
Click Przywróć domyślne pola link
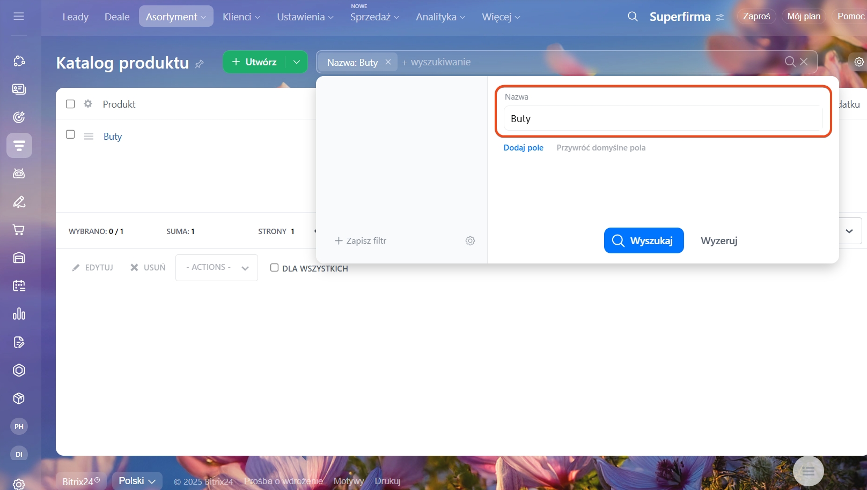pyautogui.click(x=601, y=148)
